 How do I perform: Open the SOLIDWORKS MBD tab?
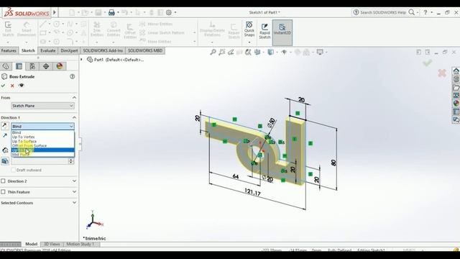(145, 50)
